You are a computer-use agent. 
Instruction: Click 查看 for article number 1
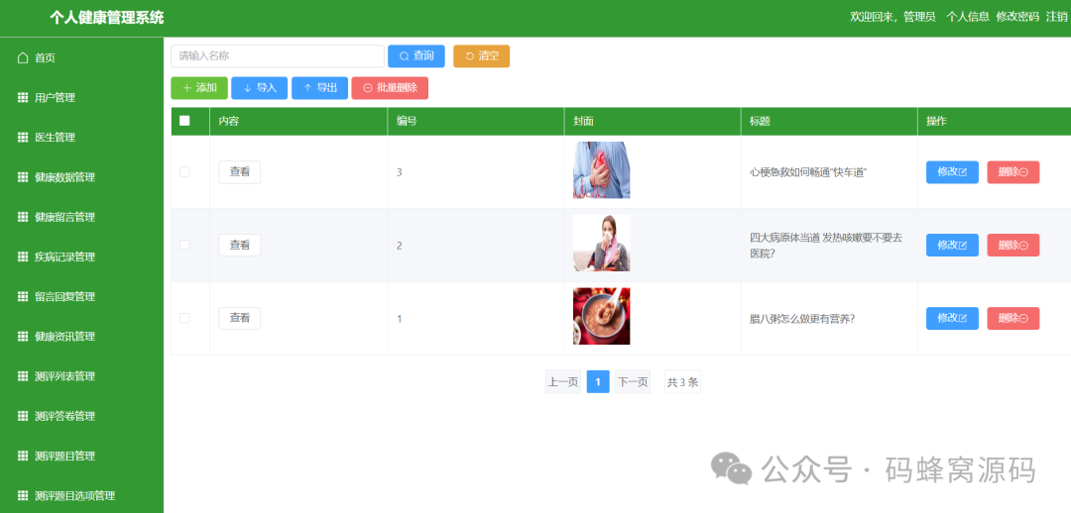pyautogui.click(x=240, y=318)
